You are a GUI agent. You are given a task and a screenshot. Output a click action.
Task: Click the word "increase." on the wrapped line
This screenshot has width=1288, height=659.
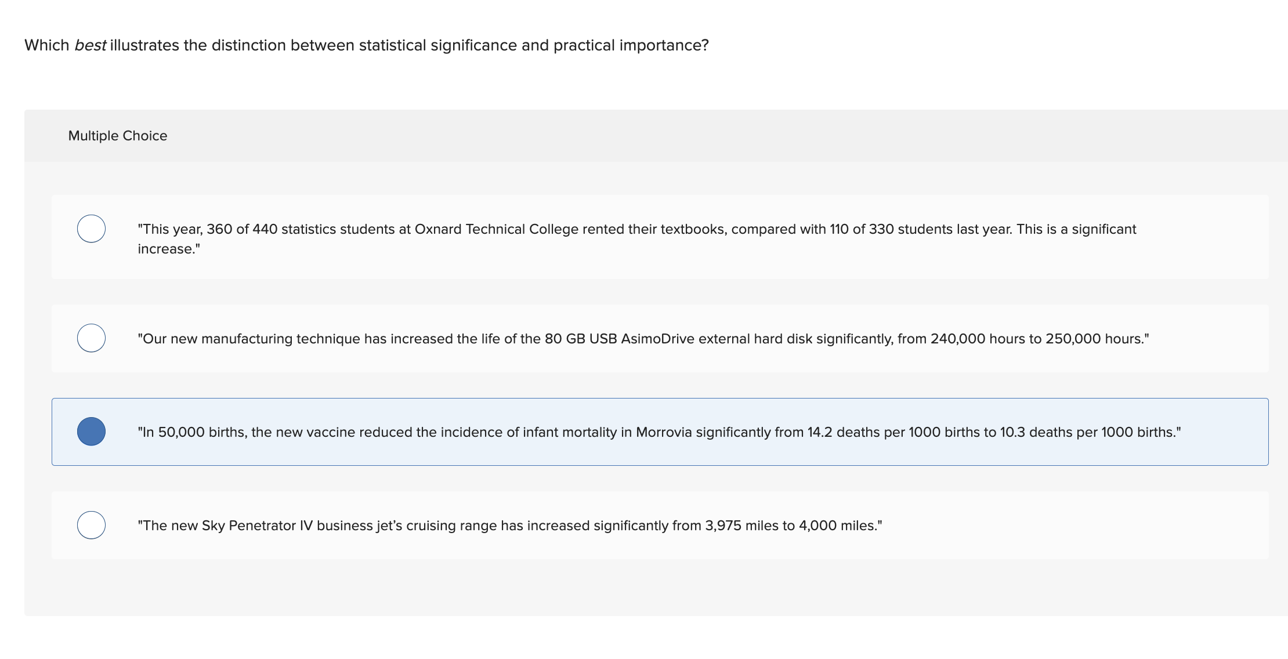(x=169, y=249)
